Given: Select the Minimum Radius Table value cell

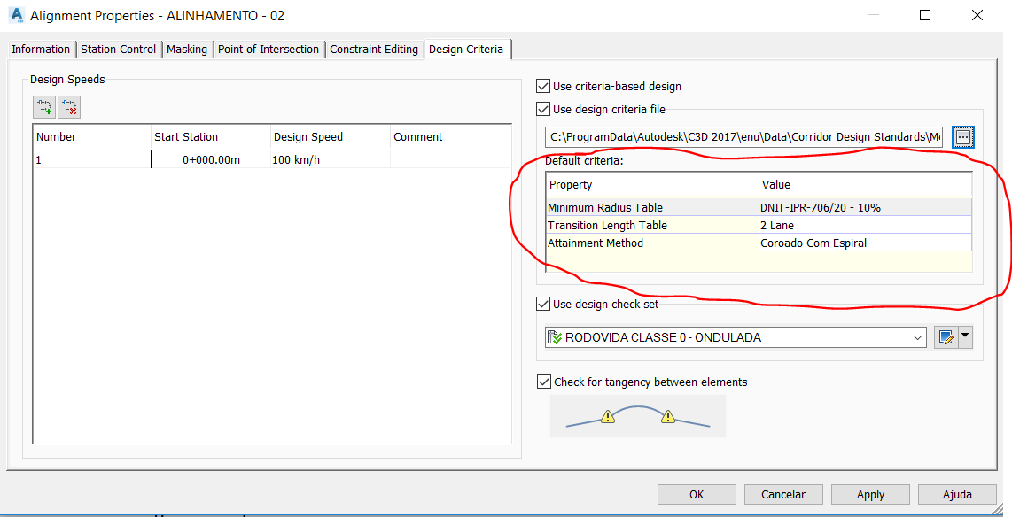Looking at the screenshot, I should click(864, 208).
